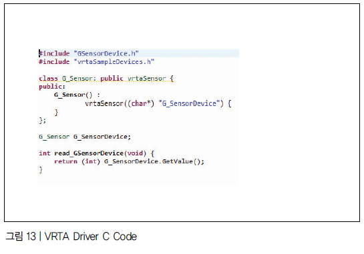364x254 pixels.
Task: Click the VRTA Driver C Code caption
Action: [91, 237]
